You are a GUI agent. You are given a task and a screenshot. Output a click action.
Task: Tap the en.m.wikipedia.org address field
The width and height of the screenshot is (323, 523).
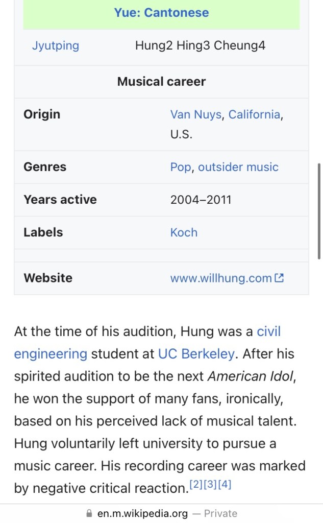coord(142,513)
